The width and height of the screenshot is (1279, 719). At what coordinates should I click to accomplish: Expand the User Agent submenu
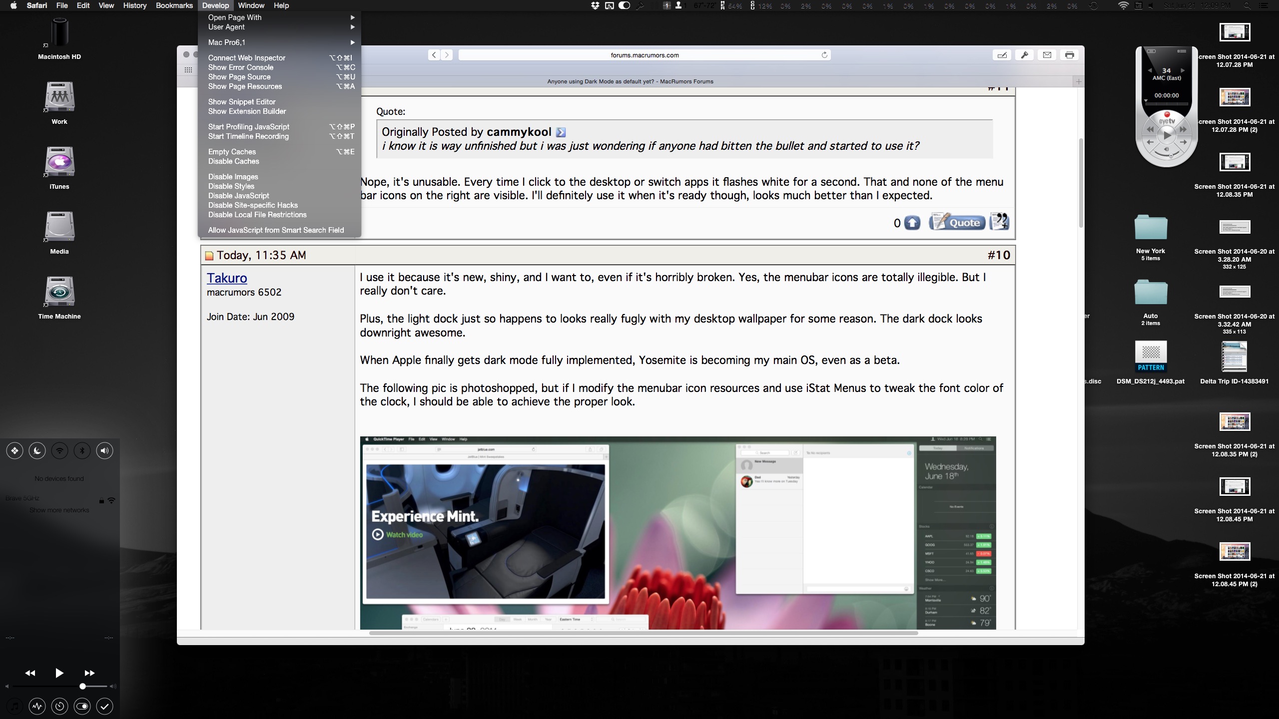(279, 27)
